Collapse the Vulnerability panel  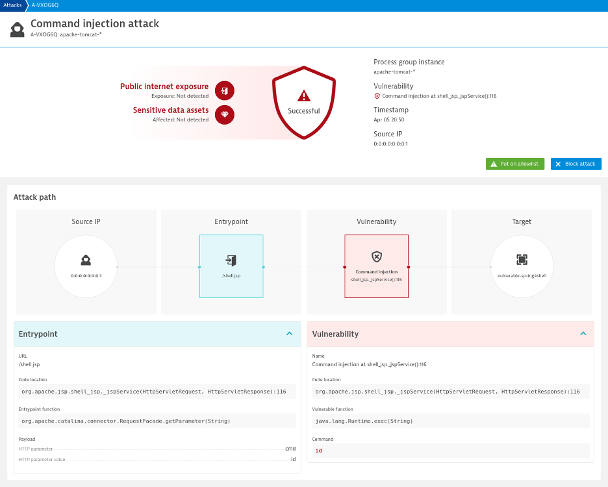coord(583,334)
